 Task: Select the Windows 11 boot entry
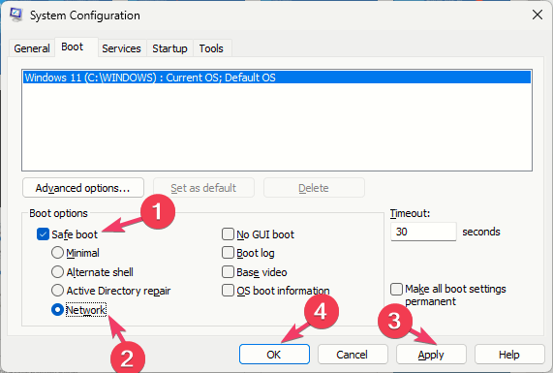coord(277,78)
